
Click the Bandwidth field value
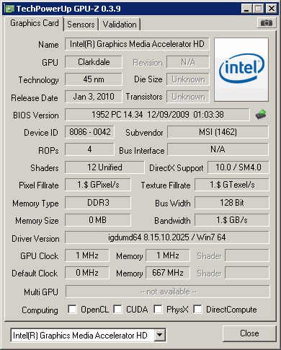[232, 220]
